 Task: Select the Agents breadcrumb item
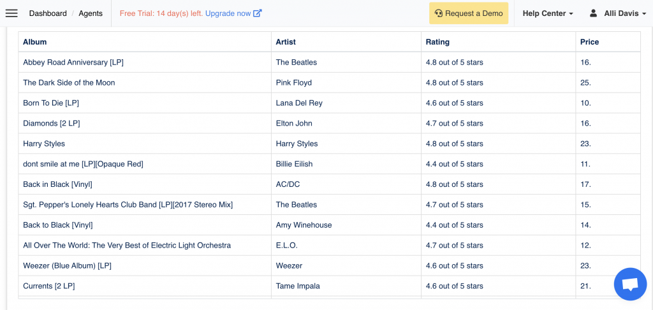pos(91,13)
